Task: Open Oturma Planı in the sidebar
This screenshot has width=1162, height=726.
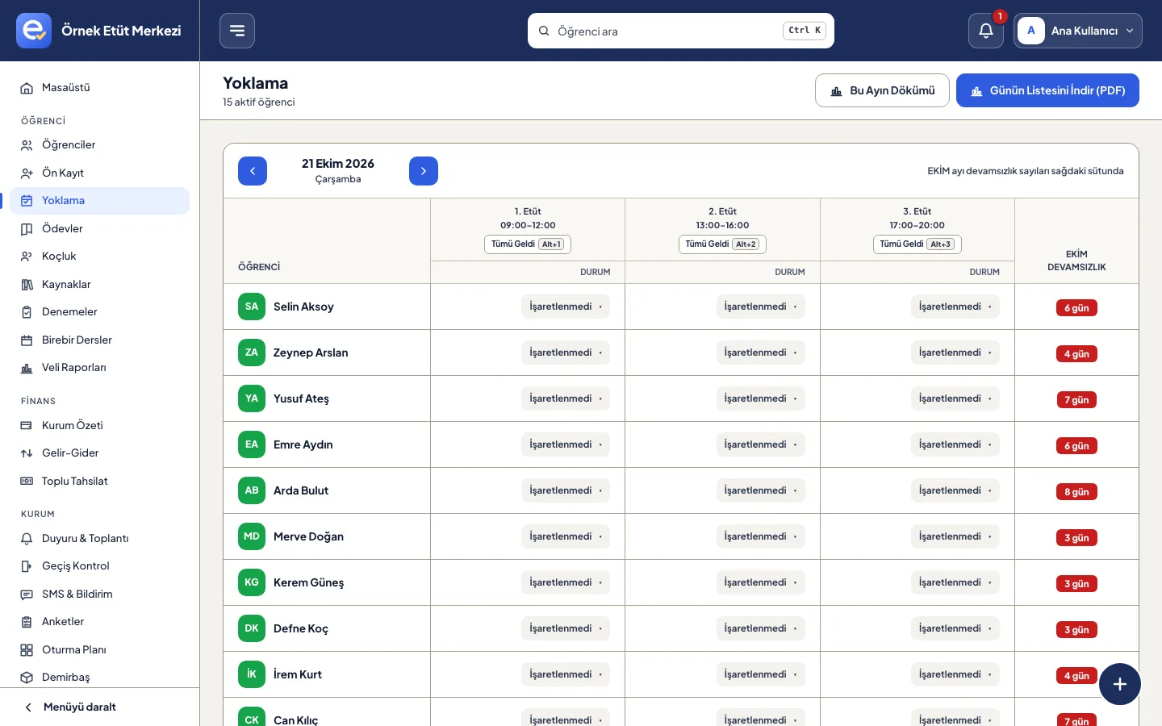Action: coord(100,650)
